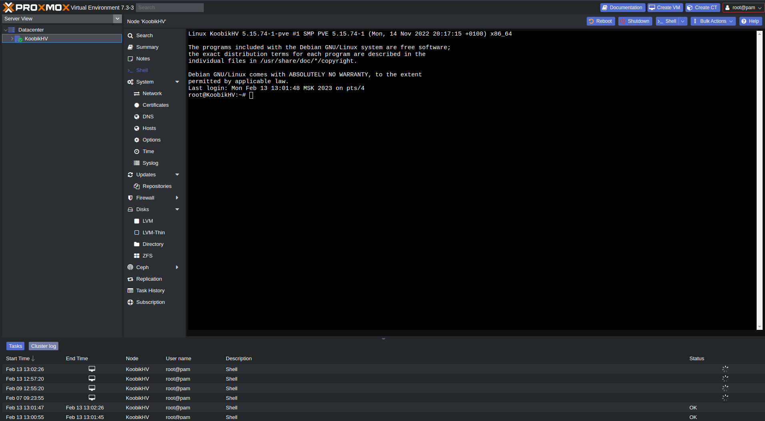This screenshot has height=421, width=765.
Task: Open Network settings
Action: pyautogui.click(x=152, y=94)
